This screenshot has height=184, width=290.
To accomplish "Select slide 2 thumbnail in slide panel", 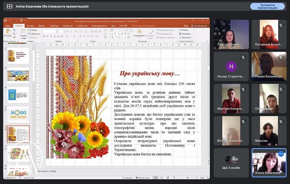I will point(18,56).
